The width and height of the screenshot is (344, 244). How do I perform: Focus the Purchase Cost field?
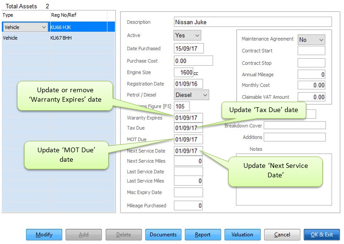click(x=193, y=61)
